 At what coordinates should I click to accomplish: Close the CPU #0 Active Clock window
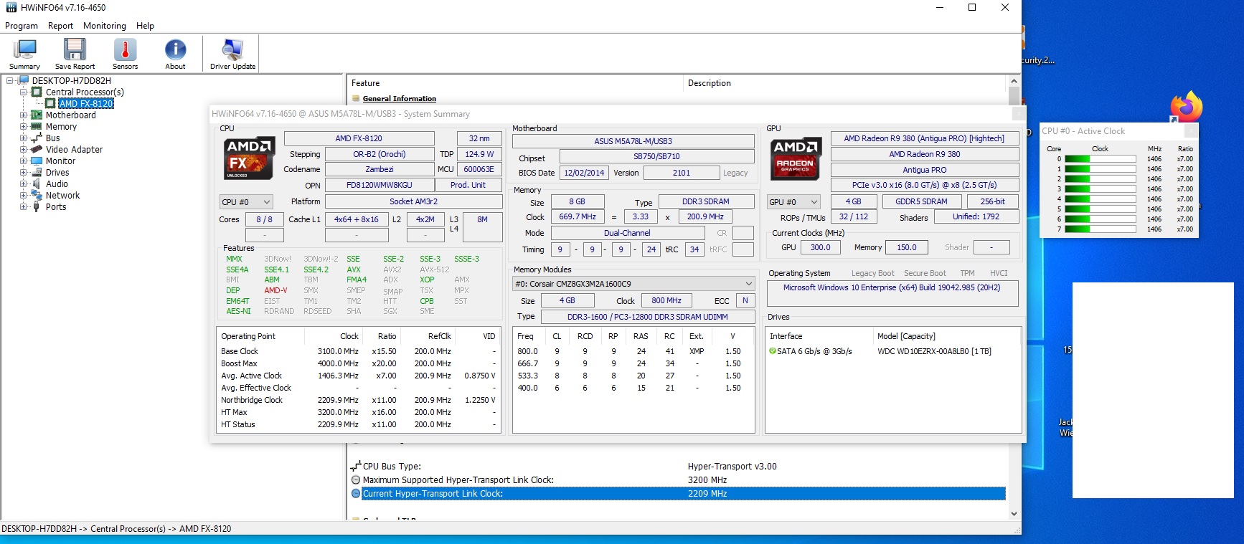[x=1191, y=131]
